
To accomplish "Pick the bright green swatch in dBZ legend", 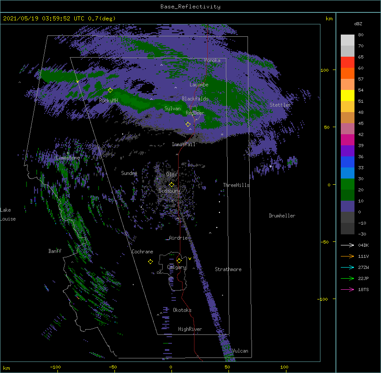I will point(347,184).
